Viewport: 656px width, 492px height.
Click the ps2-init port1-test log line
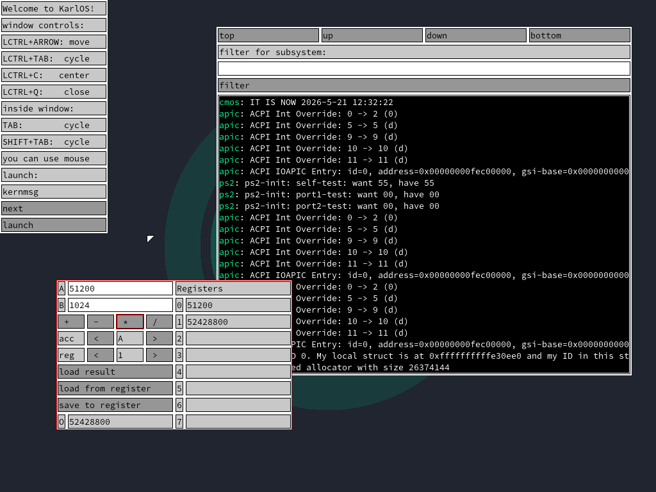[x=329, y=195]
